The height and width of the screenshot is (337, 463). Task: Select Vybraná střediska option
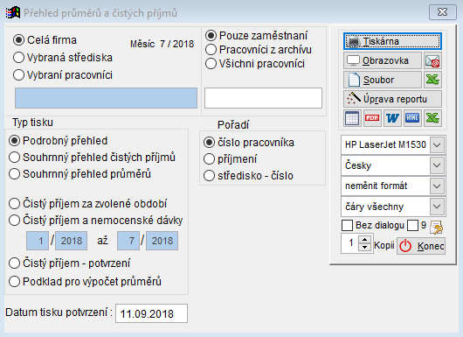[x=63, y=58]
